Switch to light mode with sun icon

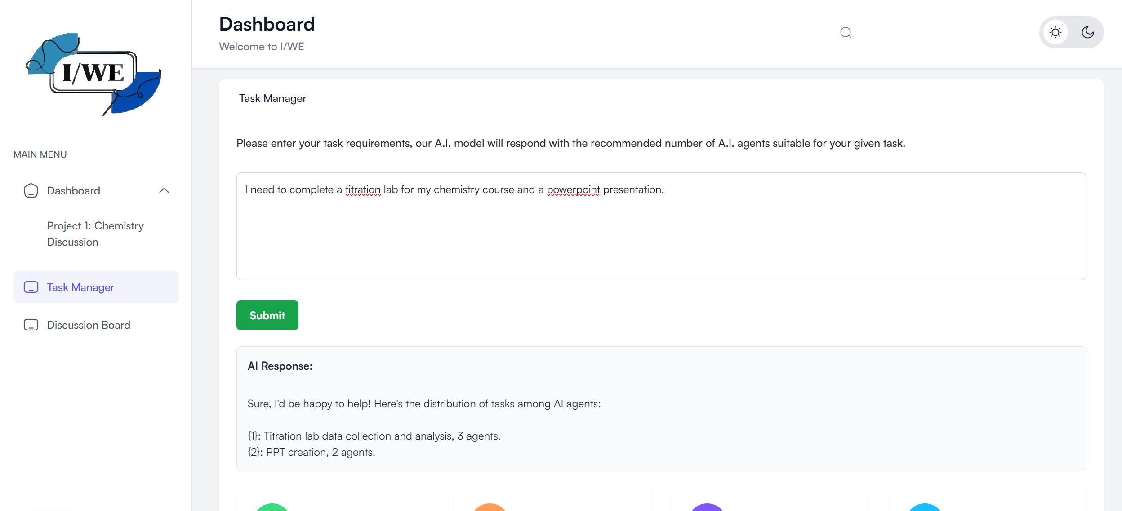[x=1055, y=32]
